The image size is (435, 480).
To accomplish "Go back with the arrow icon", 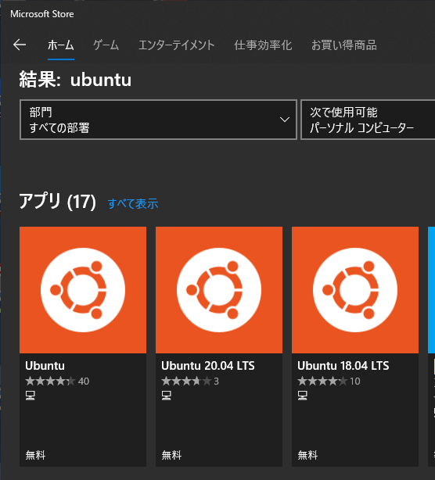I will click(x=20, y=45).
